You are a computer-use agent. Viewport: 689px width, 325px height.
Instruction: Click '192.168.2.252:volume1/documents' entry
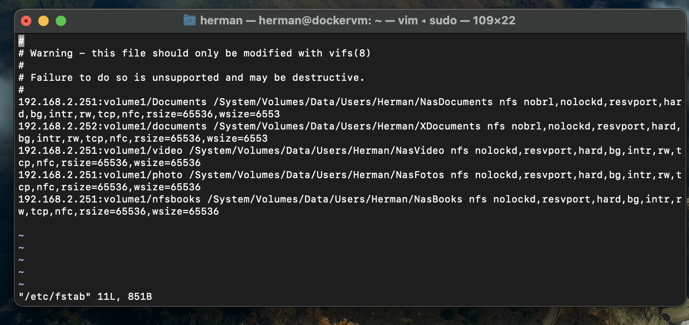tap(112, 126)
